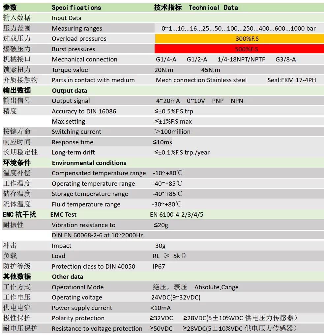Click the 'NPN' output signal value

237,101
